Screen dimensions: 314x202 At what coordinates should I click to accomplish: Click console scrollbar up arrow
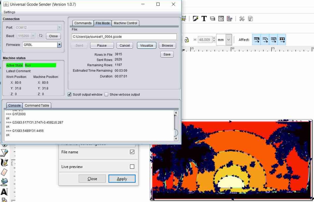tap(176, 112)
